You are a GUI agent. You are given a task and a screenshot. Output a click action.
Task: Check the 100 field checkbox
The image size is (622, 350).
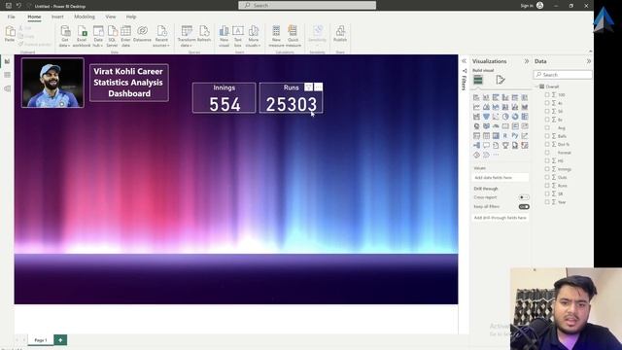547,95
